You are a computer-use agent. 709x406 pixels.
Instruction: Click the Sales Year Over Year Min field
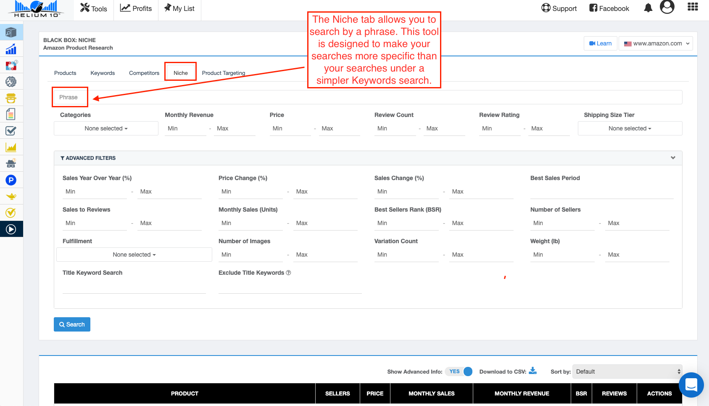(95, 191)
